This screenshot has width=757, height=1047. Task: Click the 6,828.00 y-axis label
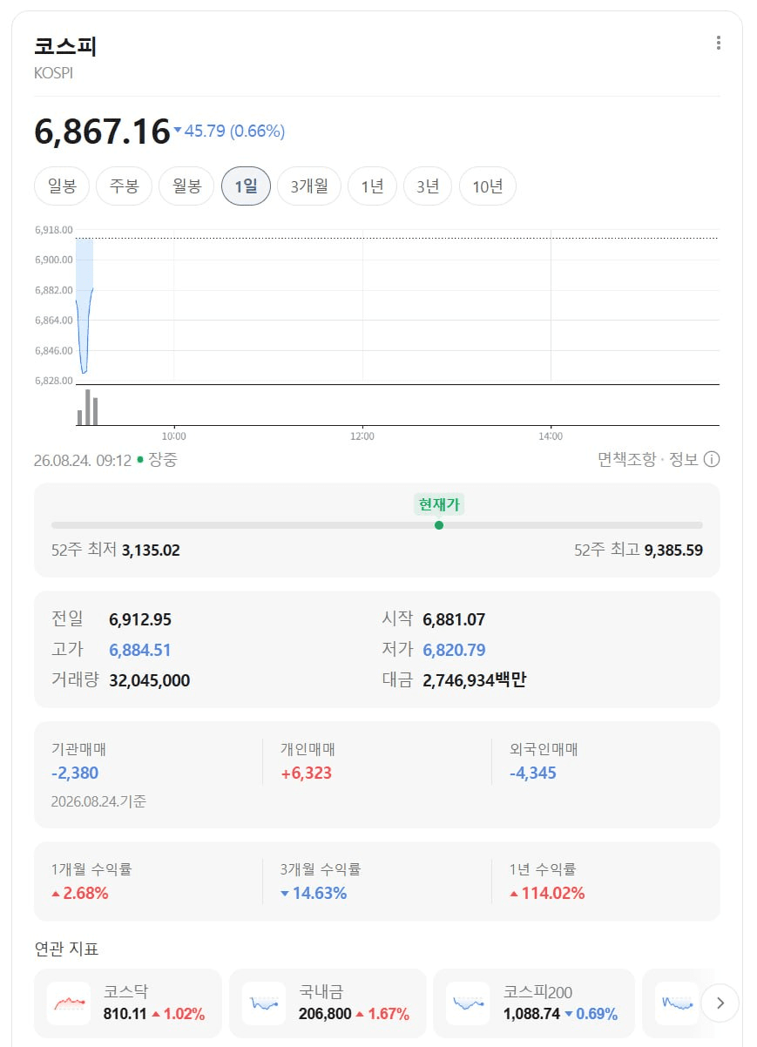(53, 381)
